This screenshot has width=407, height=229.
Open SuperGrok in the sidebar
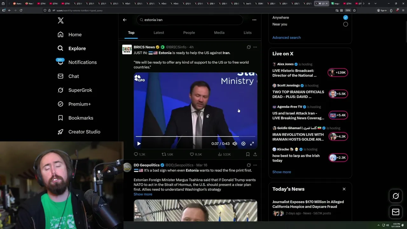75,90
